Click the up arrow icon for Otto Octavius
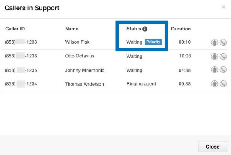The height and width of the screenshot is (155, 231). [214, 57]
